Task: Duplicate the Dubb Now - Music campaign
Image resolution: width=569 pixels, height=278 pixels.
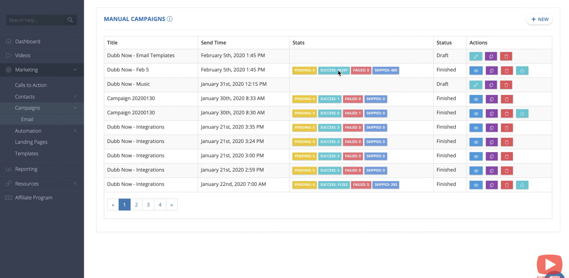Action: coord(491,85)
